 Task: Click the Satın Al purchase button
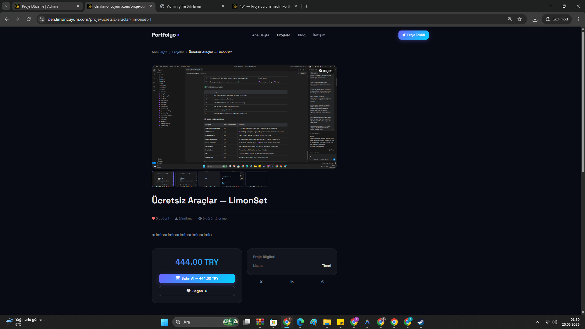point(197,278)
